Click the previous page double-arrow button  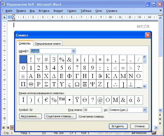click(160, 115)
